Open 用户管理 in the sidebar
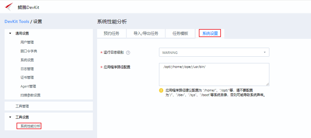 (27, 42)
